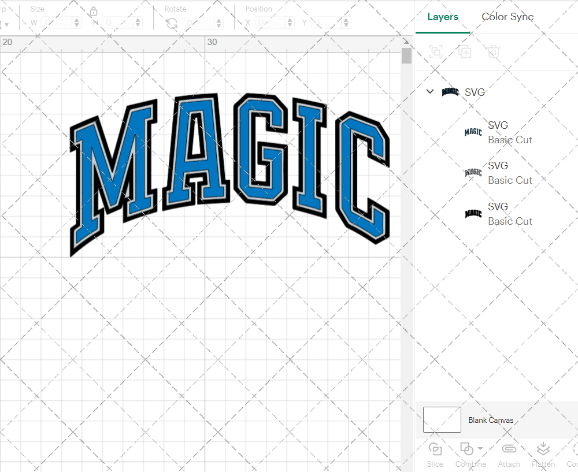The width and height of the screenshot is (578, 472).
Task: Collapse the SVG group layer
Action: 430,91
